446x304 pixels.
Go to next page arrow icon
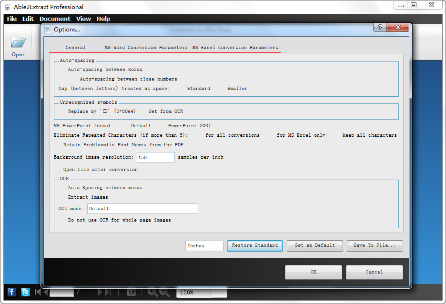pos(100,292)
